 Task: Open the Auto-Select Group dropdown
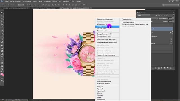[21, 5]
